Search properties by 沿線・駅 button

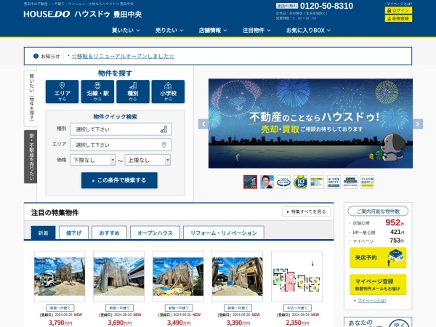coord(97,92)
